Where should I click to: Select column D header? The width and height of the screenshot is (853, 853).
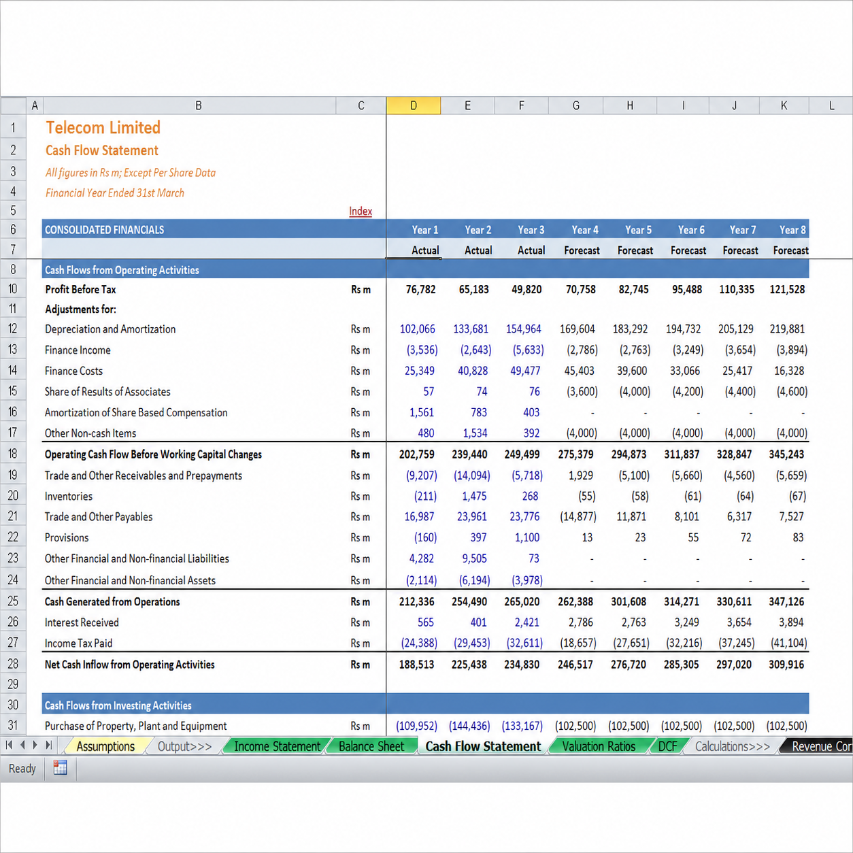[414, 105]
